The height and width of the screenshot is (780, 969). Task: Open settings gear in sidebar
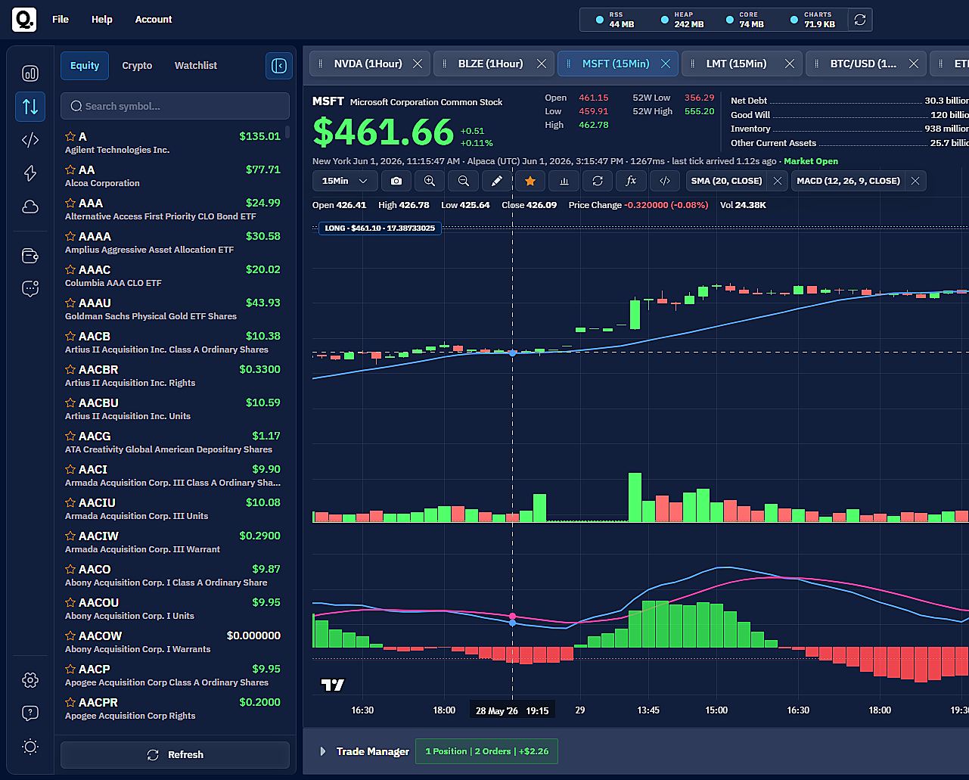point(30,680)
